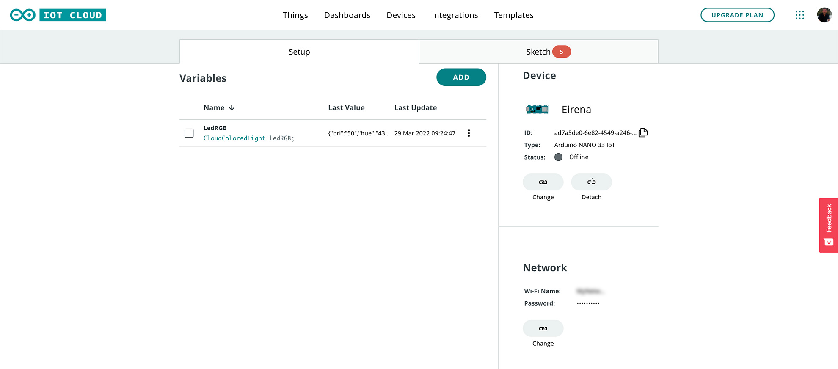Open the user profile avatar
This screenshot has height=369, width=838.
pyautogui.click(x=824, y=15)
